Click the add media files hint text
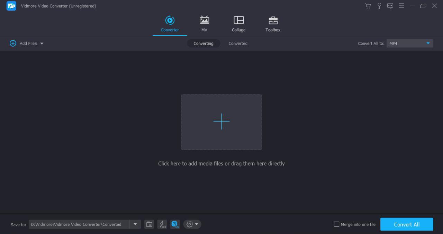 point(221,164)
